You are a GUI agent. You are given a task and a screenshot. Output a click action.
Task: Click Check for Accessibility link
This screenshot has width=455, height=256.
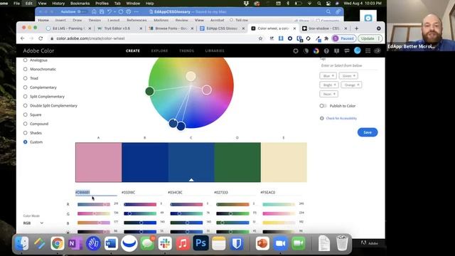341,118
